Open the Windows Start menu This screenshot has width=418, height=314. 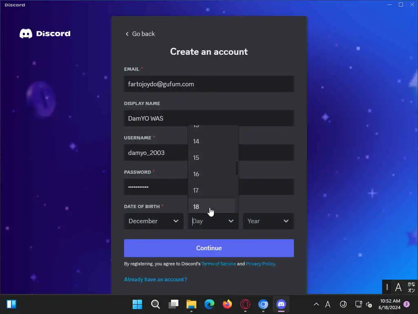[137, 304]
